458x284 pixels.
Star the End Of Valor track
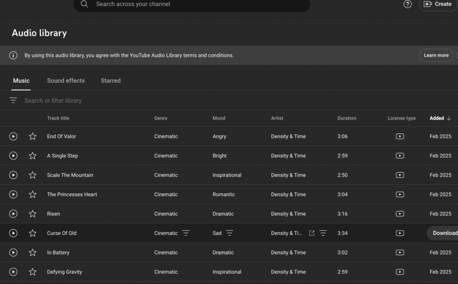pyautogui.click(x=32, y=136)
